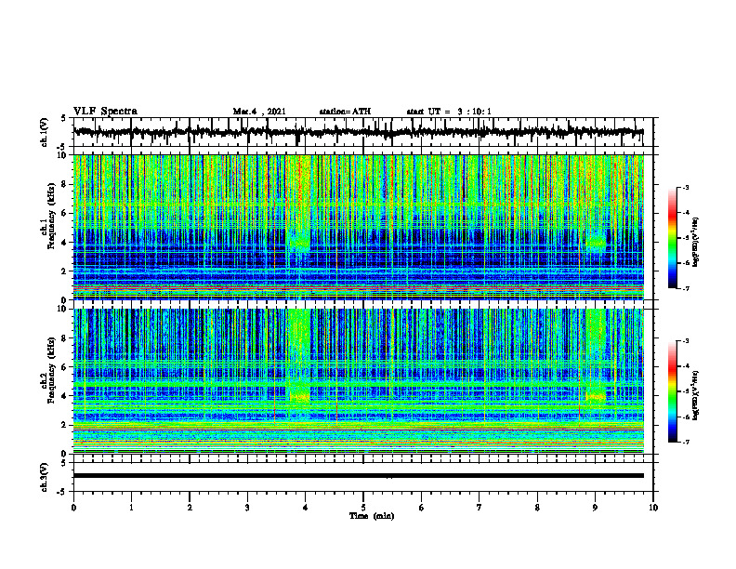Click the 'Time (min)' axis label

(372, 516)
